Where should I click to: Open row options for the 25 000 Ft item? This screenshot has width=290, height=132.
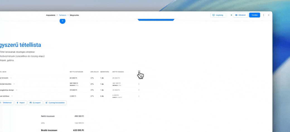(139, 90)
